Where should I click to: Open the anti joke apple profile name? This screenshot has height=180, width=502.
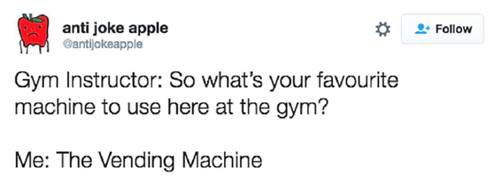[x=115, y=28]
